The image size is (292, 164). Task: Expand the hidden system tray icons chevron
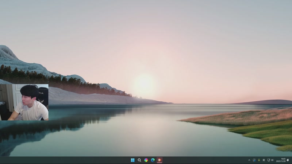pos(249,160)
